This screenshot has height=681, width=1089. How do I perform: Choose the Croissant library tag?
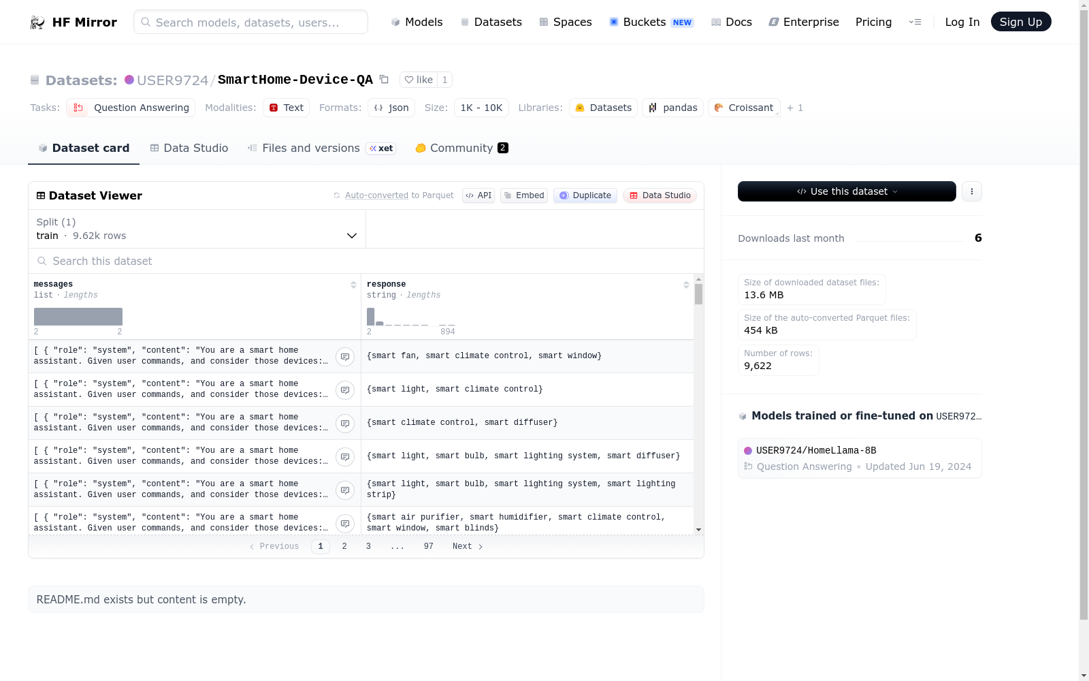pyautogui.click(x=744, y=108)
